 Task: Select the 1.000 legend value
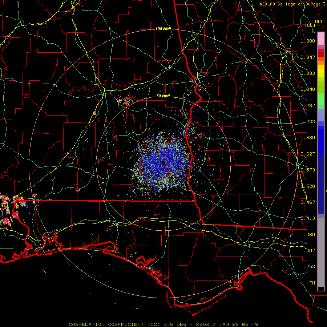pos(308,41)
